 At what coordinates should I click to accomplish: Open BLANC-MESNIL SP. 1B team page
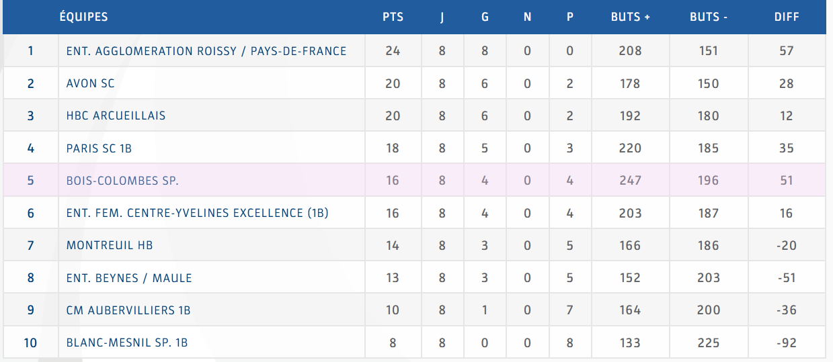tap(127, 343)
